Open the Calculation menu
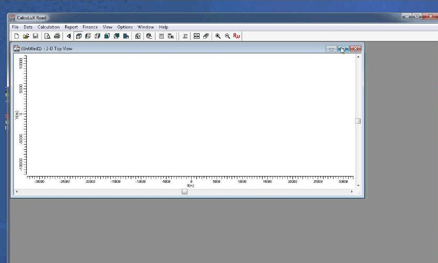438x263 pixels. tap(49, 27)
